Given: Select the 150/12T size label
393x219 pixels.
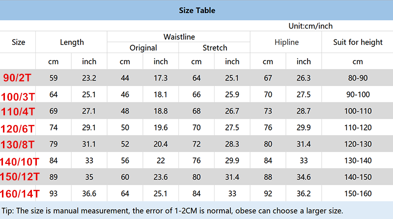Looking at the screenshot, I should [x=18, y=176].
